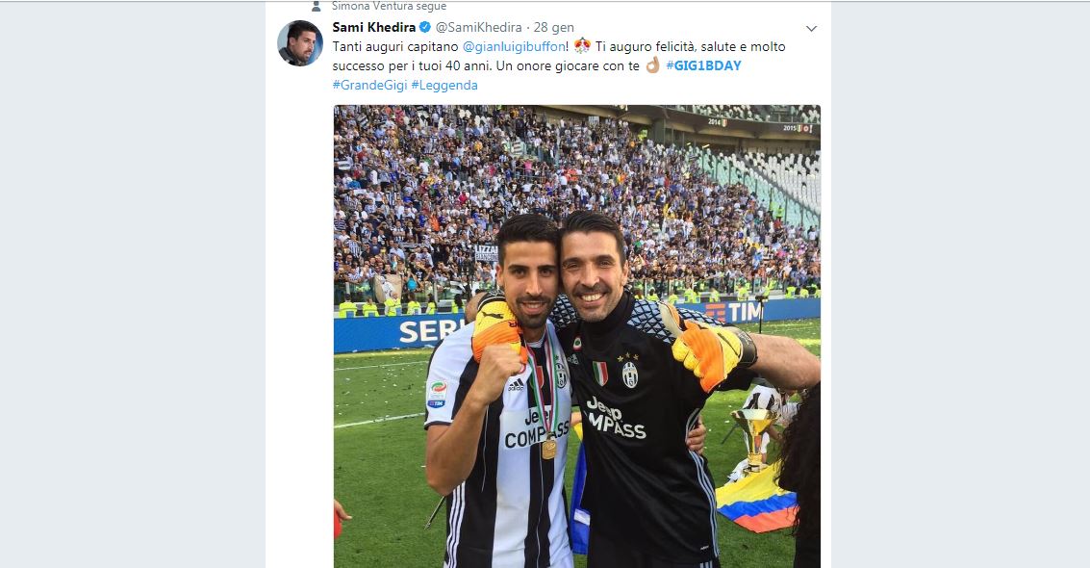The width and height of the screenshot is (1090, 568).
Task: Click the party face emoji in tweet
Action: pos(583,46)
